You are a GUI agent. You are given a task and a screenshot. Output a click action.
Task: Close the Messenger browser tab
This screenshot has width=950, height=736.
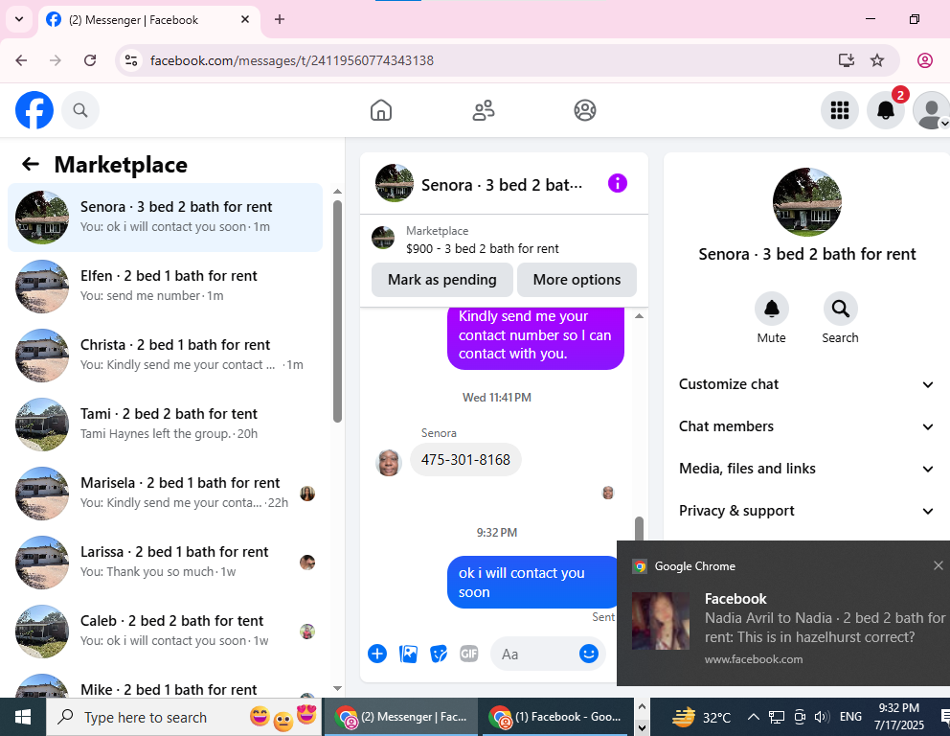[245, 19]
